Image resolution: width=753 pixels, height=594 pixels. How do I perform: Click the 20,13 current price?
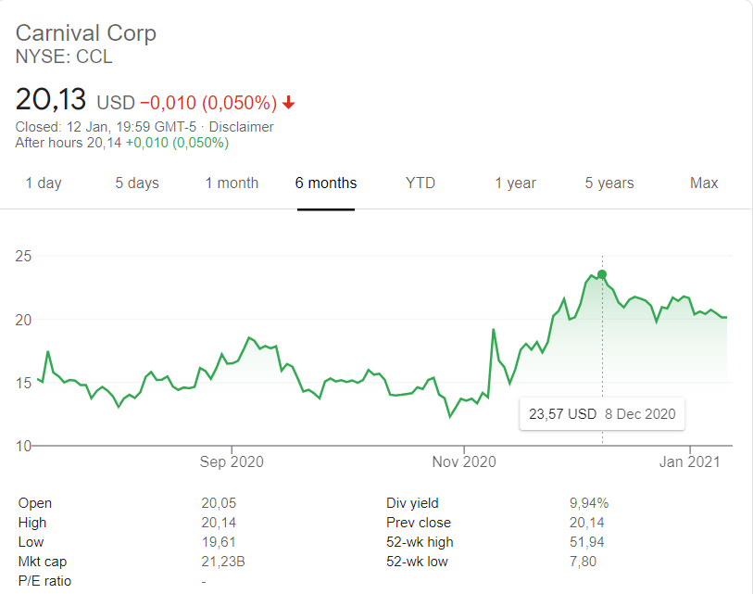[x=51, y=99]
